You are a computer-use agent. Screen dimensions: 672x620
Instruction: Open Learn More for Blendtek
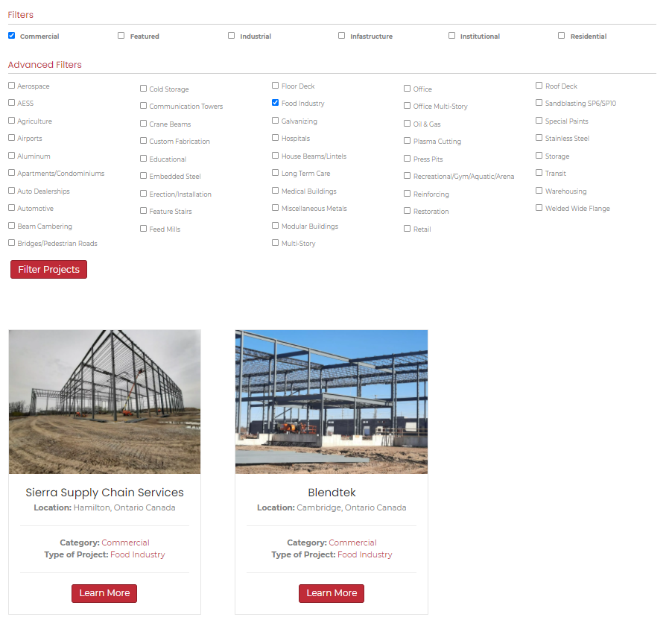[x=332, y=593]
